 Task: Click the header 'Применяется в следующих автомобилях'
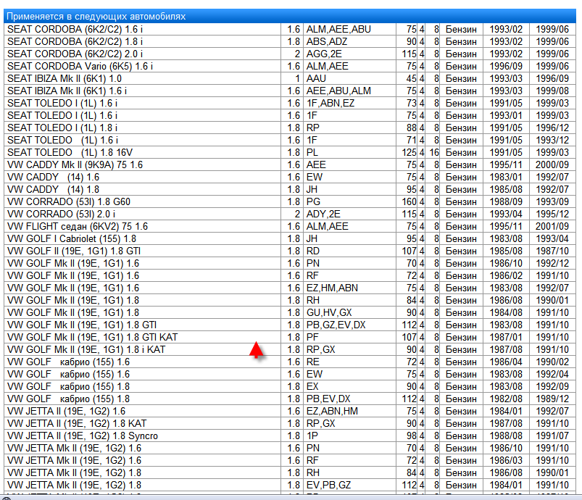[x=96, y=16]
